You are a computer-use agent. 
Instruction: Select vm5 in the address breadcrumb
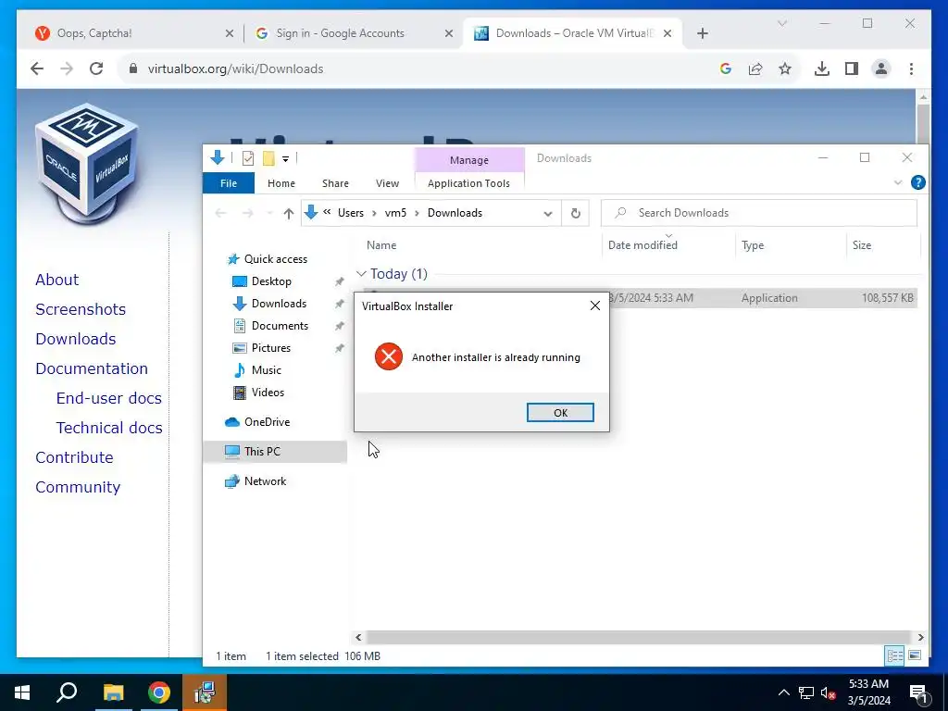pyautogui.click(x=395, y=213)
